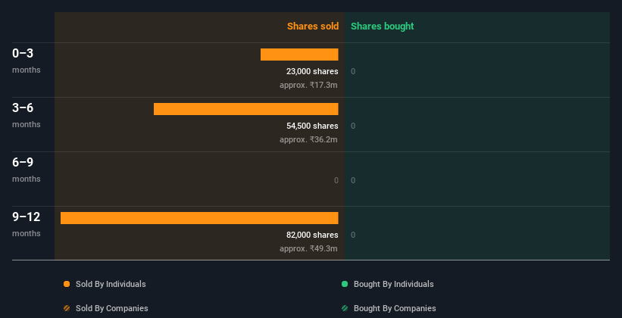622x318 pixels.
Task: Click the 6–9 months row label
Action: coord(27,170)
